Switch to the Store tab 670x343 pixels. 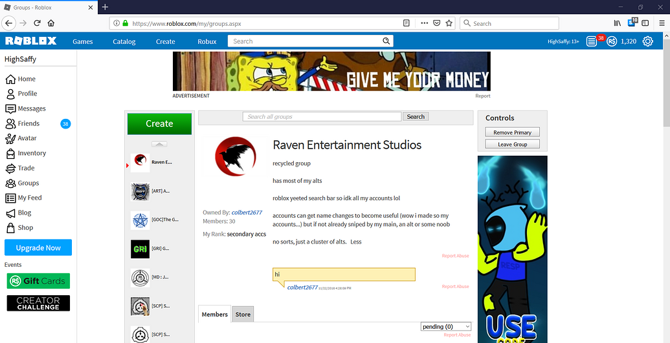tap(243, 315)
